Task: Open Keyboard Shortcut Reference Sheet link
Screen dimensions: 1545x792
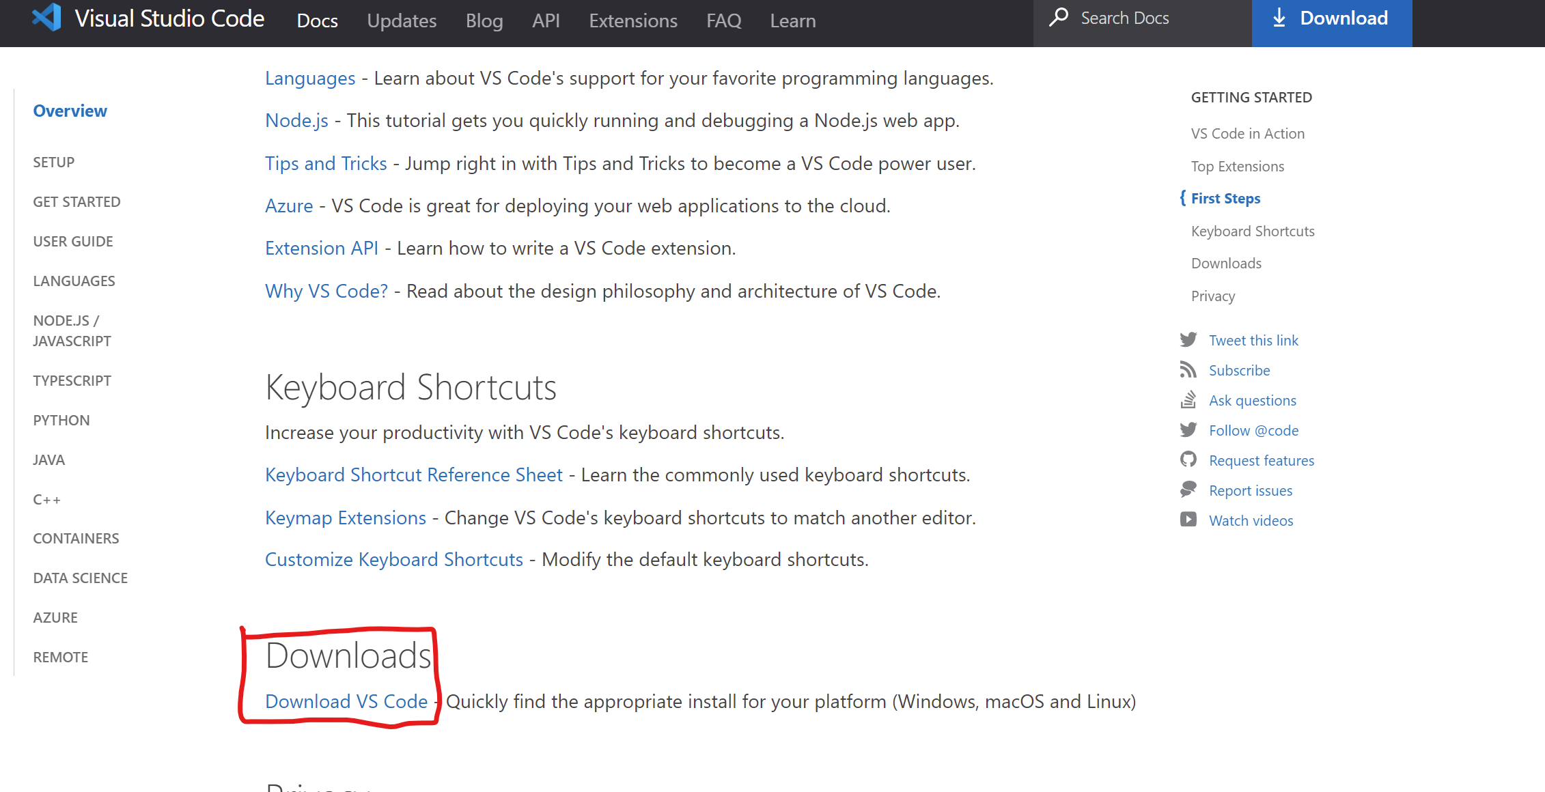Action: [x=414, y=475]
